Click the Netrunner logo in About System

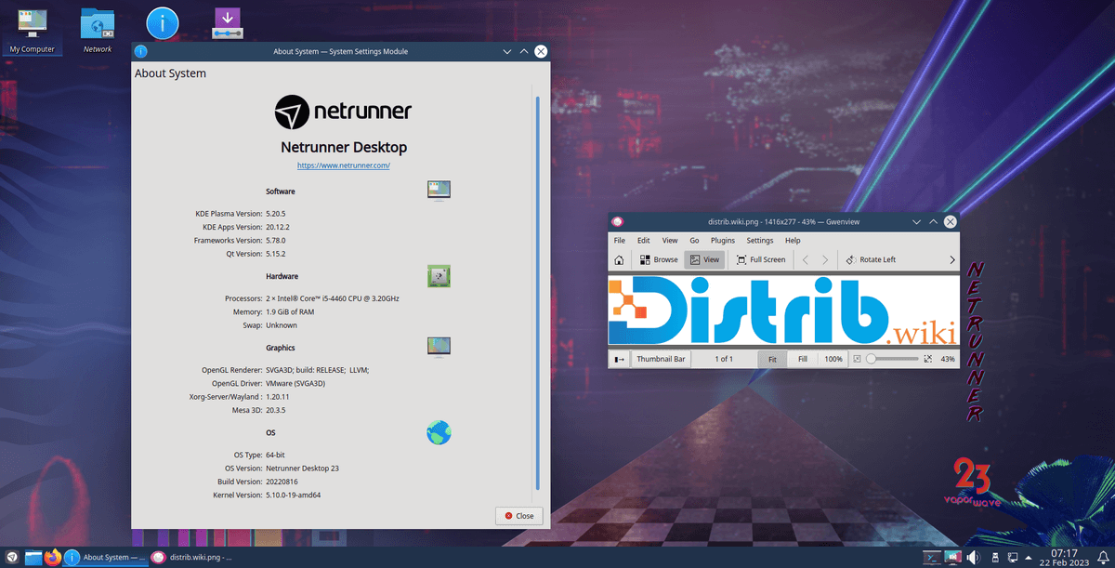pos(344,112)
